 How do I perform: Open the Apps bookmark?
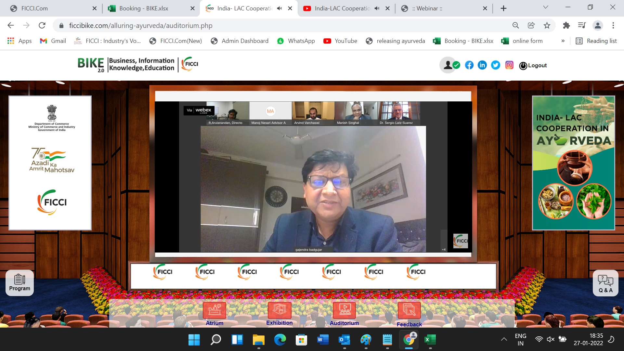tap(19, 41)
